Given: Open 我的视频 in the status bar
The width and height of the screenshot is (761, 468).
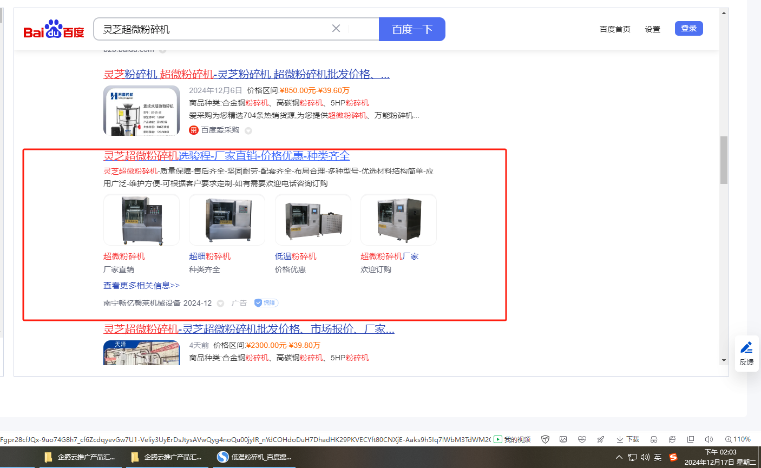Looking at the screenshot, I should pos(512,439).
